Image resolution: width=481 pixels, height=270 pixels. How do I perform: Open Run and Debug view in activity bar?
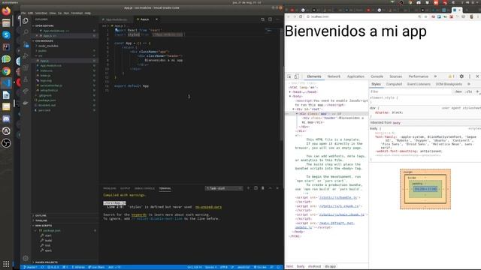[26, 55]
